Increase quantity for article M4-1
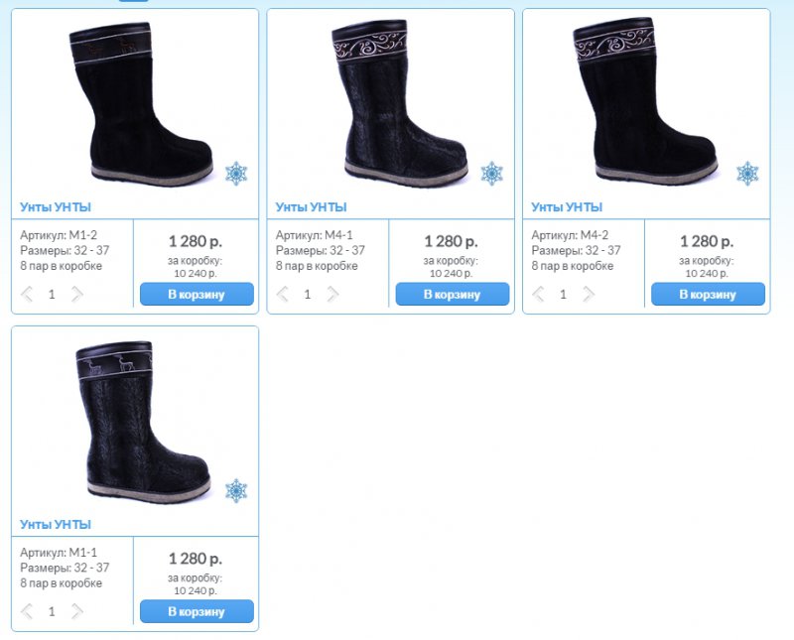The height and width of the screenshot is (640, 794). pos(332,294)
